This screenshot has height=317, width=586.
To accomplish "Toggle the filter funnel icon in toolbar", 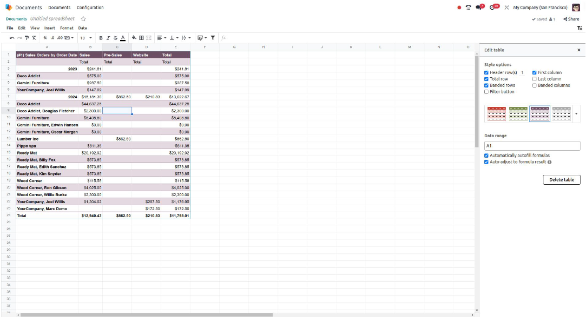I will pos(213,38).
